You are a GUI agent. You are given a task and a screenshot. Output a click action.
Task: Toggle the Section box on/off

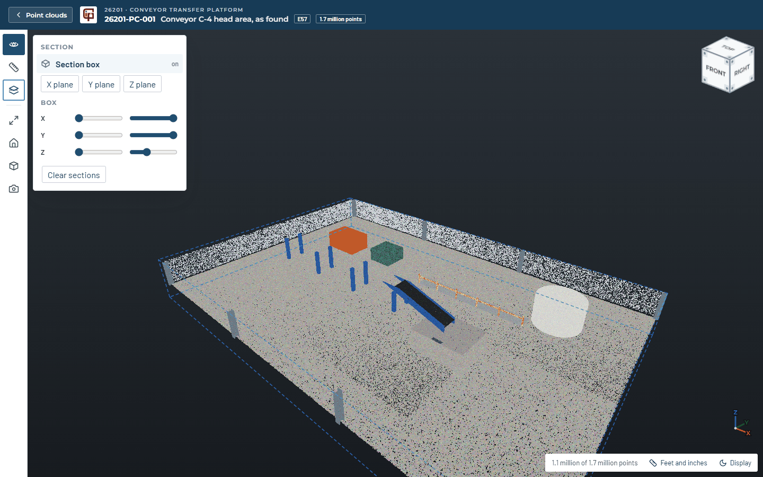tap(110, 64)
